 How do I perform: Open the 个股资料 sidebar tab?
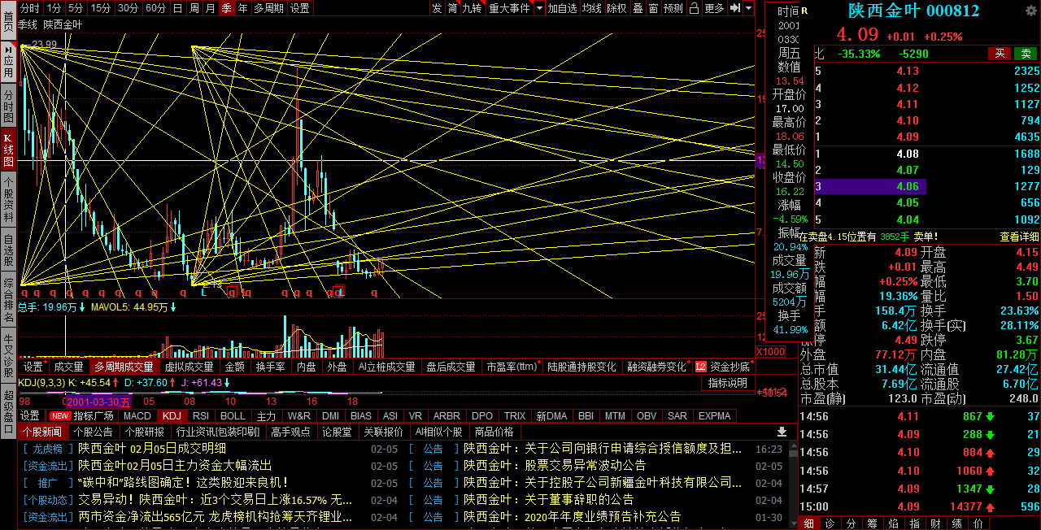8,200
